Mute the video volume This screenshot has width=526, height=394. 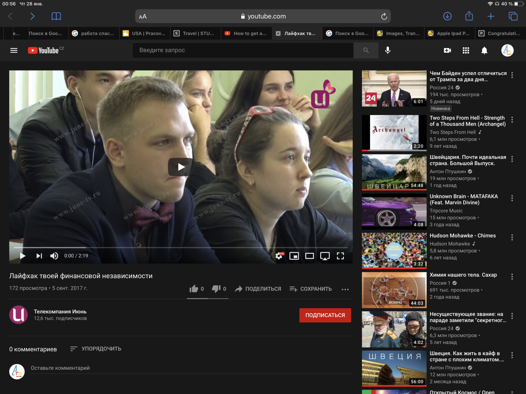point(54,256)
